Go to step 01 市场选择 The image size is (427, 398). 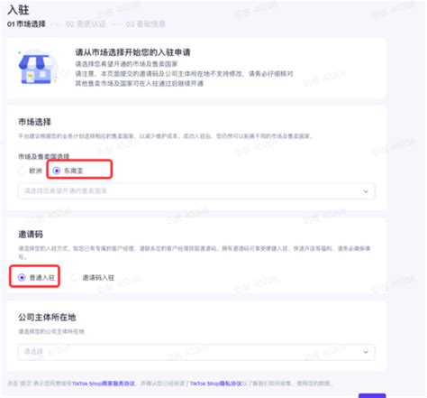26,24
